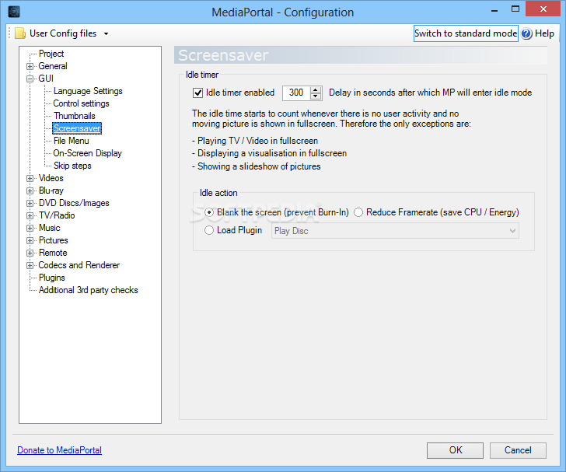The width and height of the screenshot is (566, 472).
Task: Click Switch to standard mode button
Action: (466, 33)
